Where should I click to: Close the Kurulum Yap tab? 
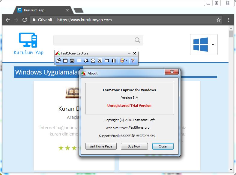(67, 10)
